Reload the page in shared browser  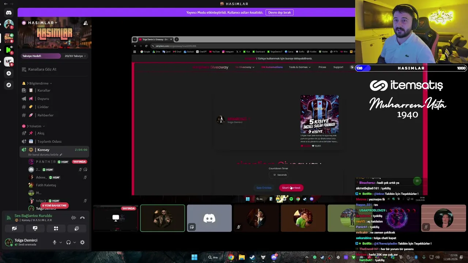coord(146,46)
